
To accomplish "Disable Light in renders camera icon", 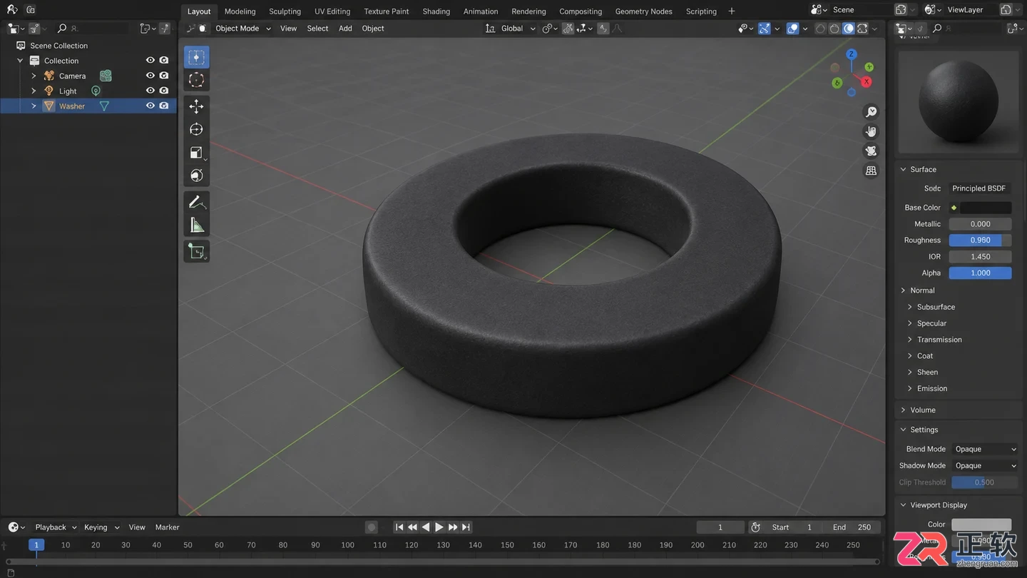I will click(164, 91).
